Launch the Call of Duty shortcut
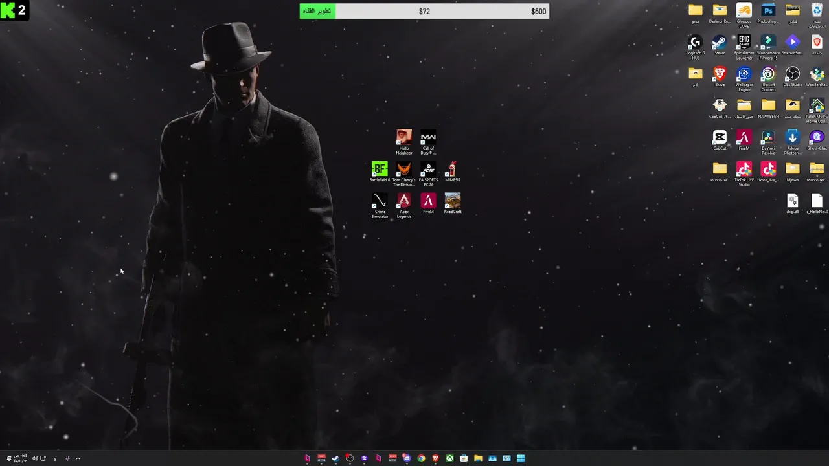The width and height of the screenshot is (829, 466). pos(428,141)
